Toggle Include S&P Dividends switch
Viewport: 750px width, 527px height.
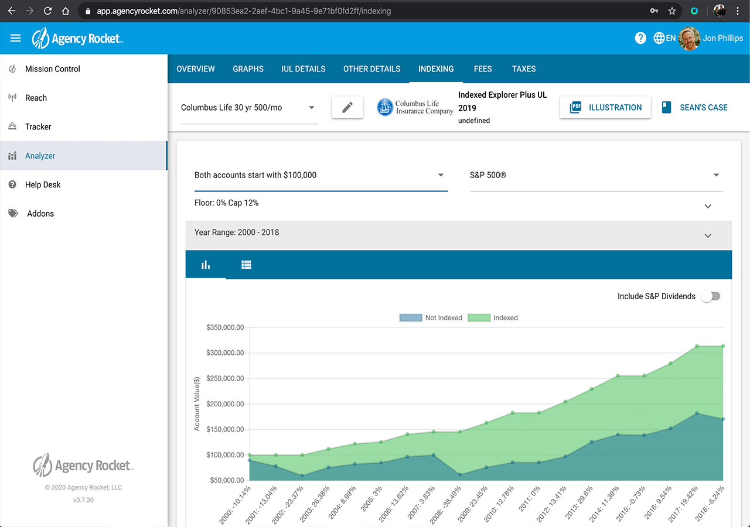click(711, 296)
